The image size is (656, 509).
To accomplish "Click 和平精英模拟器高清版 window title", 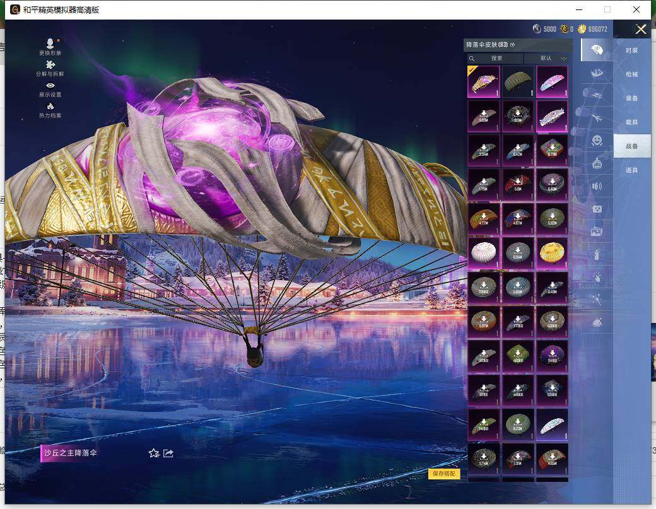I will (x=61, y=10).
